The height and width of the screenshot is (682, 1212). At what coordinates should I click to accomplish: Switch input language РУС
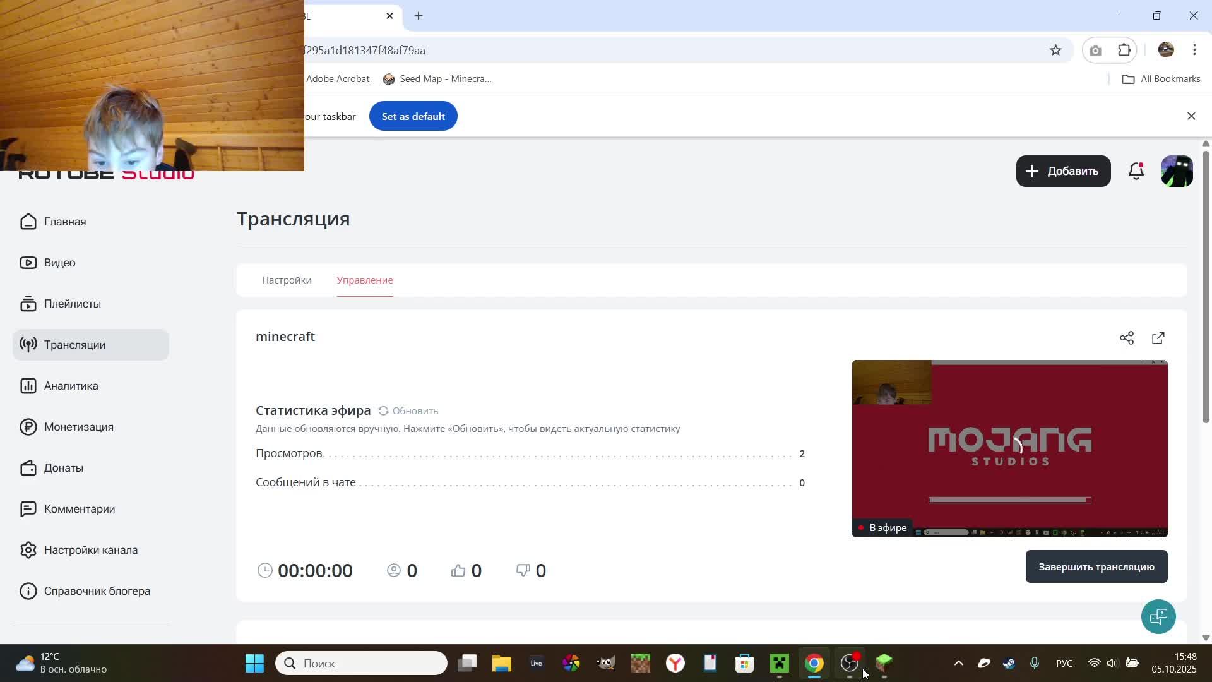(x=1064, y=663)
